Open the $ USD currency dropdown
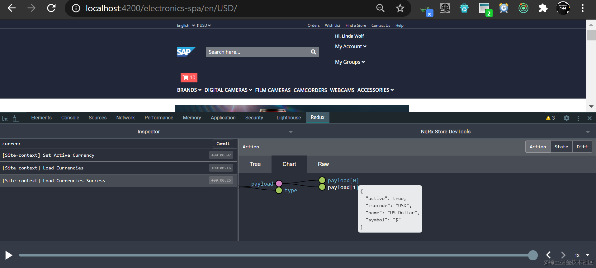The image size is (596, 268). coord(204,25)
